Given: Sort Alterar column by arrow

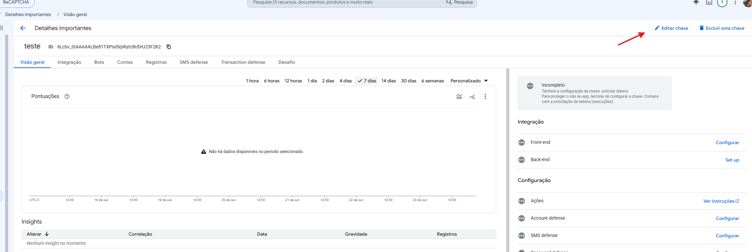Looking at the screenshot, I should point(47,234).
